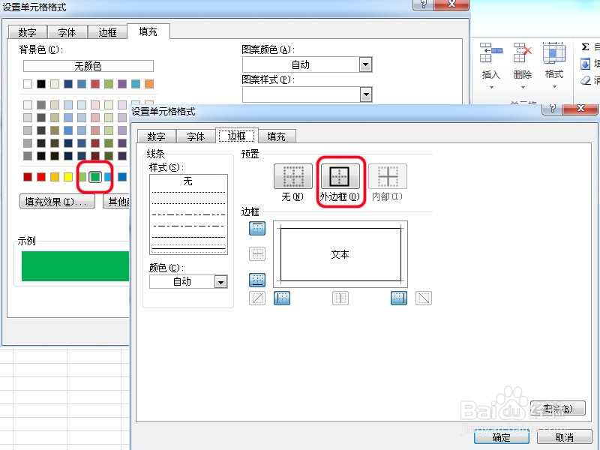Toggle the bottom border edge button
The image size is (600, 450).
tap(257, 279)
